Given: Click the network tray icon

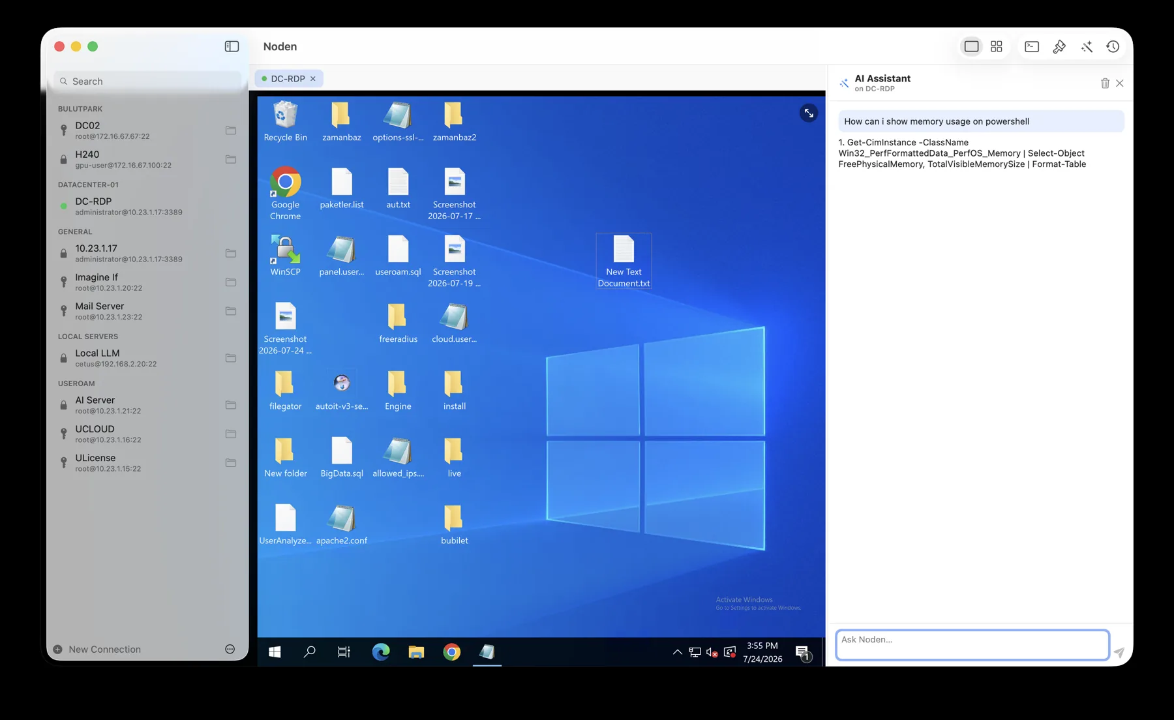Looking at the screenshot, I should [x=695, y=652].
